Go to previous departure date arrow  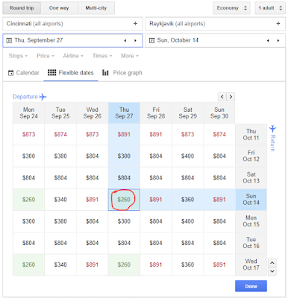tap(125, 40)
